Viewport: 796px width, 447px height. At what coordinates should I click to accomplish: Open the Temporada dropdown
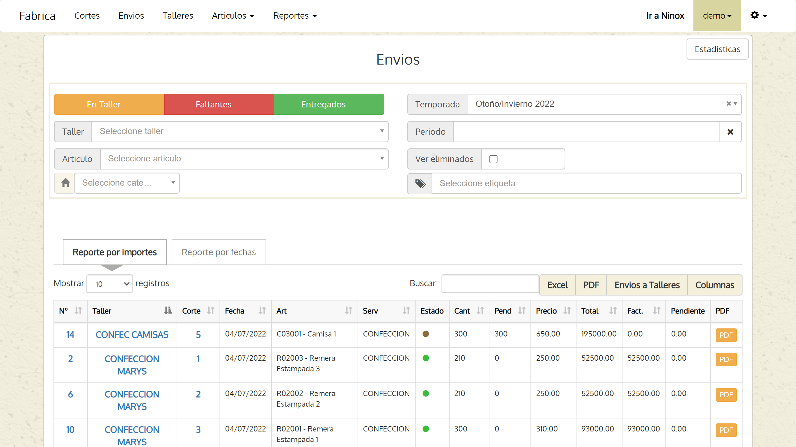pyautogui.click(x=604, y=104)
